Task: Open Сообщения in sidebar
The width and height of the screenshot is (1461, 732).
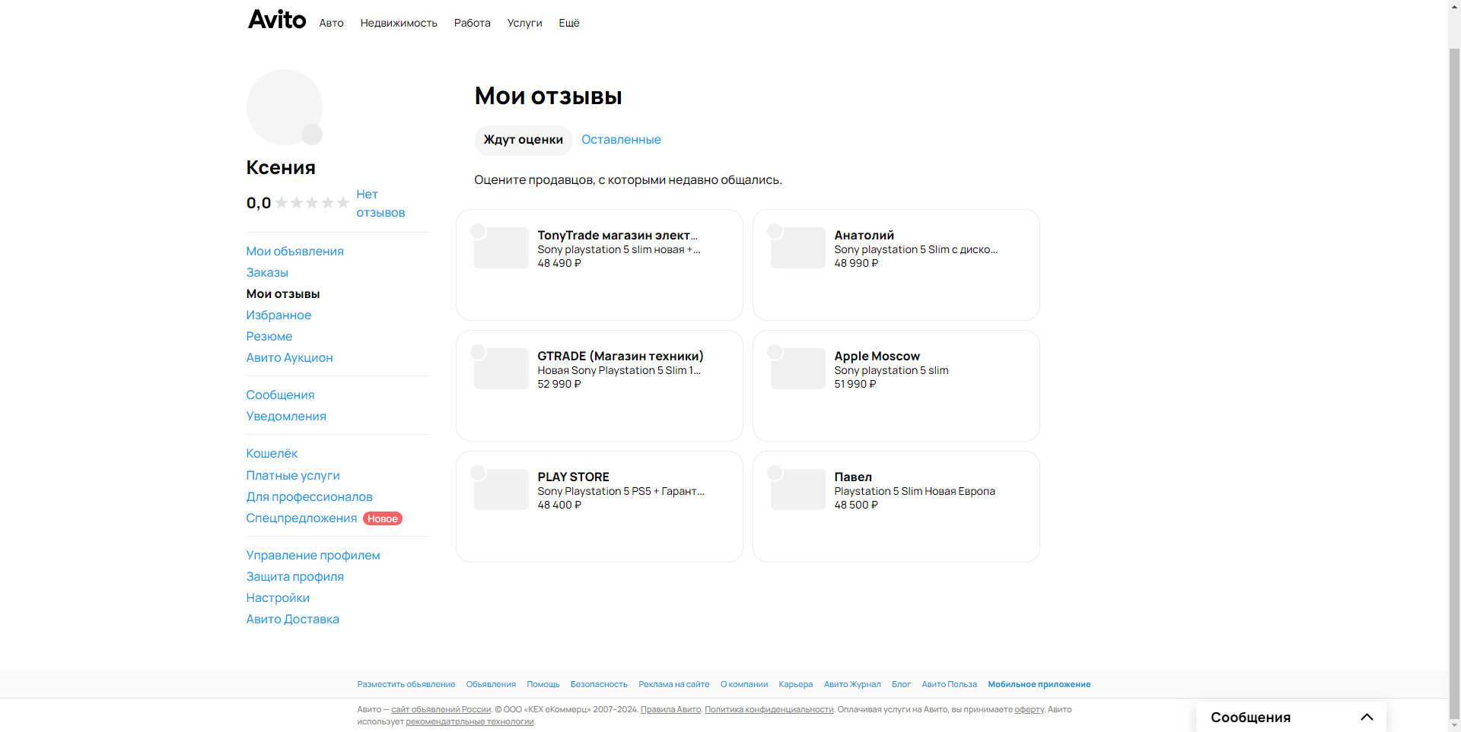Action: click(280, 395)
